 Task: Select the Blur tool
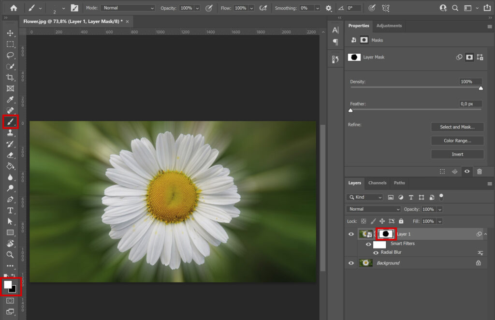[x=10, y=177]
